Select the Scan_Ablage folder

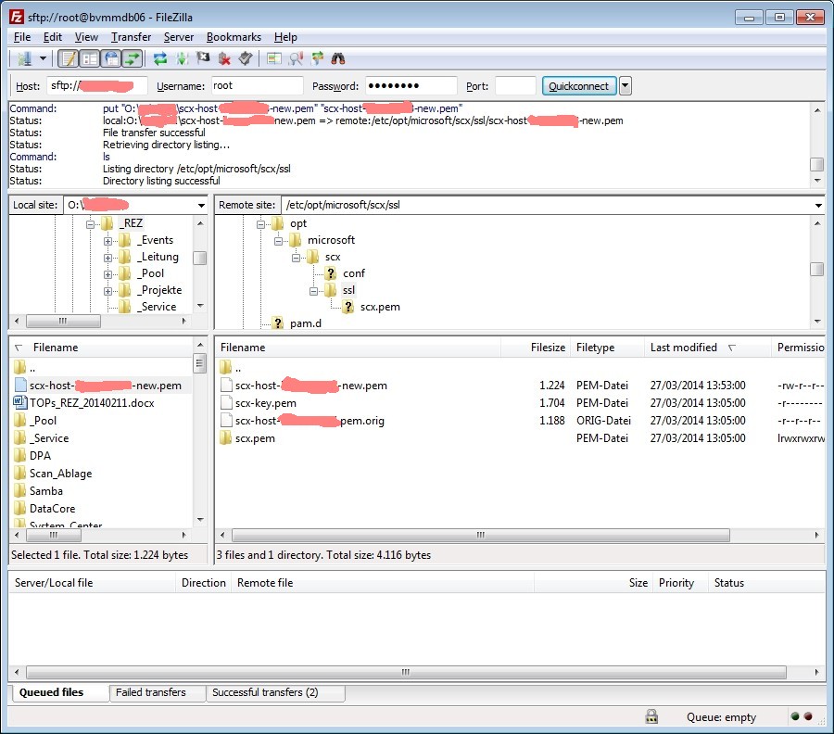pyautogui.click(x=60, y=474)
